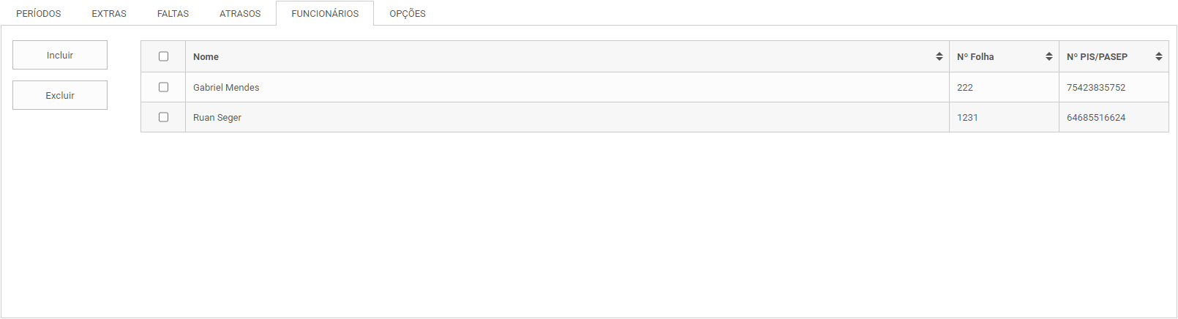Click the Incluir button
This screenshot has width=1178, height=319.
coord(60,55)
